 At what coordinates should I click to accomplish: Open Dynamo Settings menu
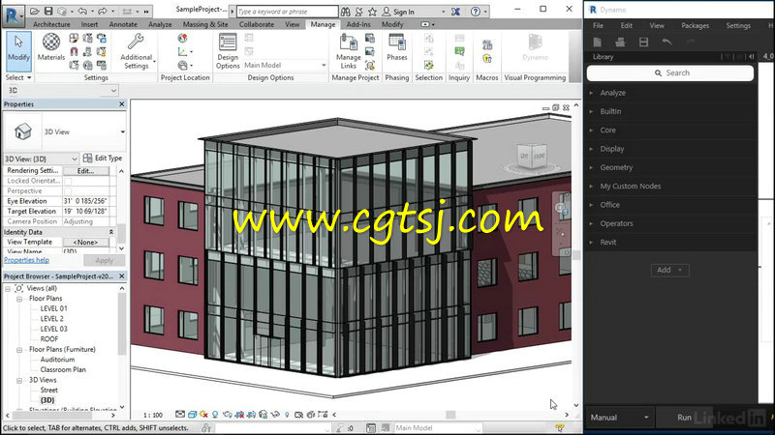click(x=738, y=26)
